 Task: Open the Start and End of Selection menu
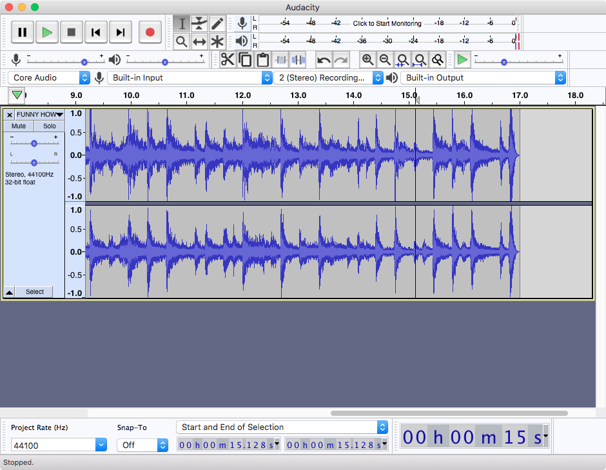[282, 427]
